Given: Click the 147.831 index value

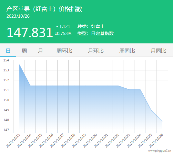Looking at the screenshot, I should (x=30, y=32).
